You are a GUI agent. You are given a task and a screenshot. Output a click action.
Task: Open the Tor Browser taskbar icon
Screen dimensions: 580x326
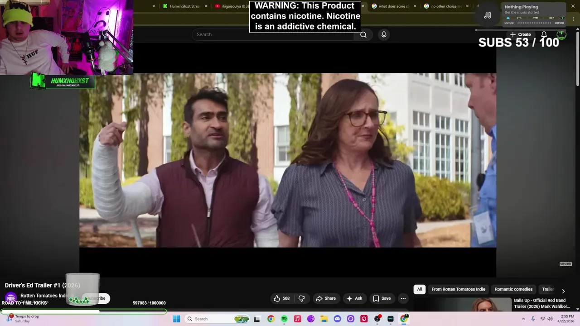click(x=311, y=319)
